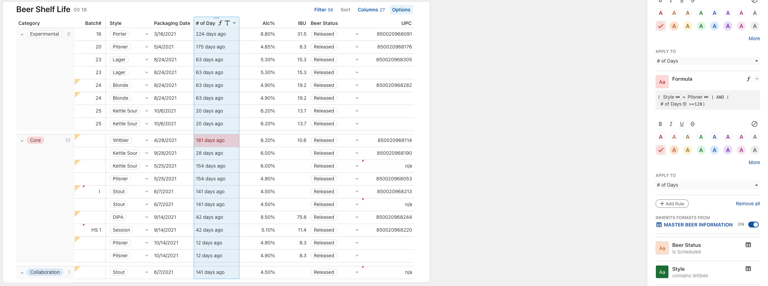The width and height of the screenshot is (768, 286).
Task: Apply strikethrough in the Formula rule formatting
Action: point(693,124)
